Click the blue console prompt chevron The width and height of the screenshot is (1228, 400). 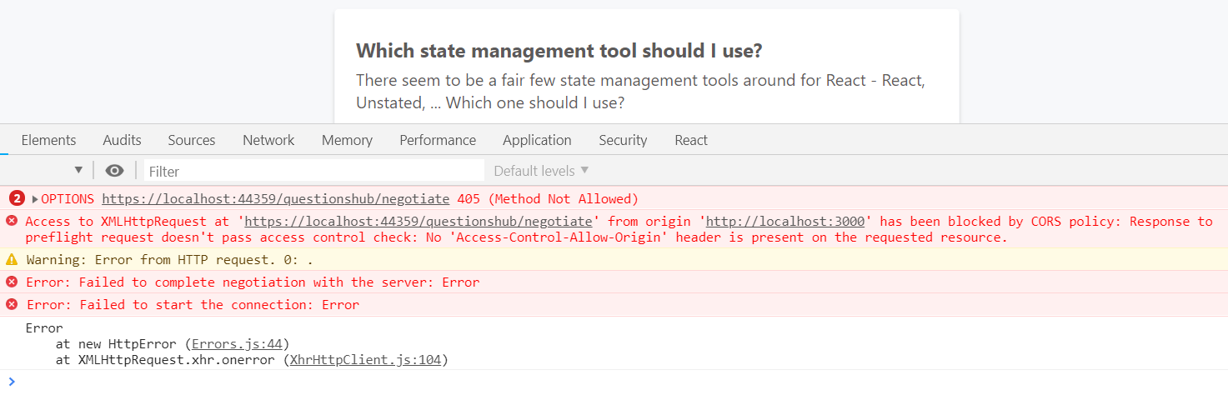(x=12, y=382)
